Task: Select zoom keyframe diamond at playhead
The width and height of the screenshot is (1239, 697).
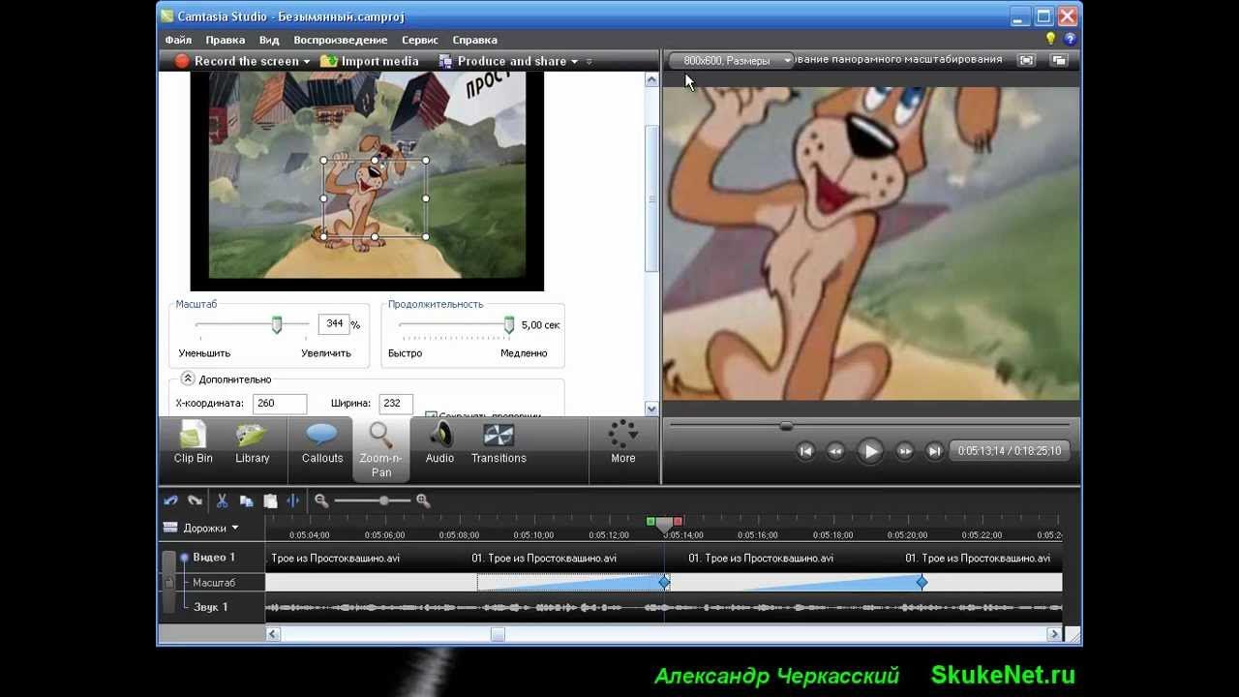Action: coord(664,582)
